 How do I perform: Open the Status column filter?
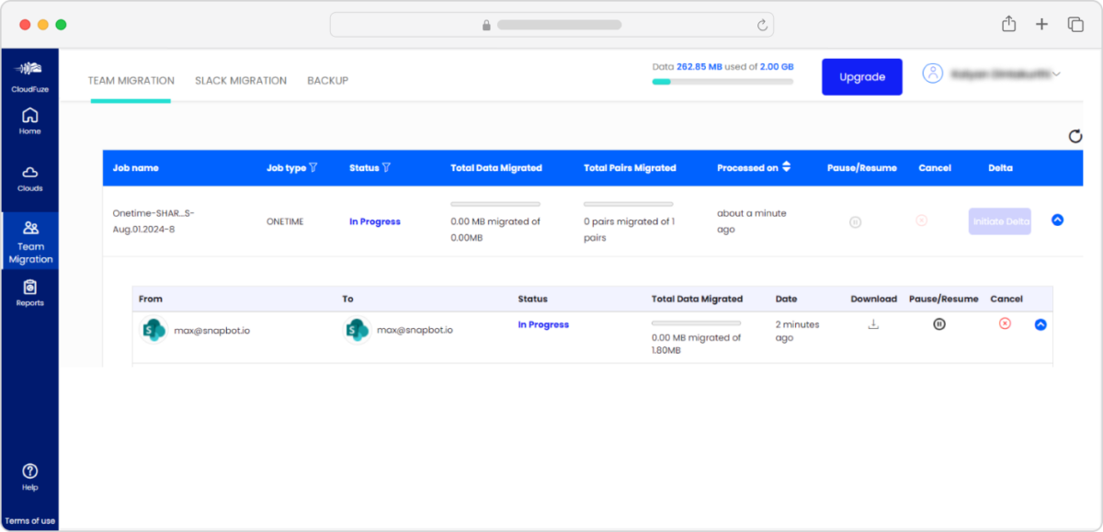point(385,167)
